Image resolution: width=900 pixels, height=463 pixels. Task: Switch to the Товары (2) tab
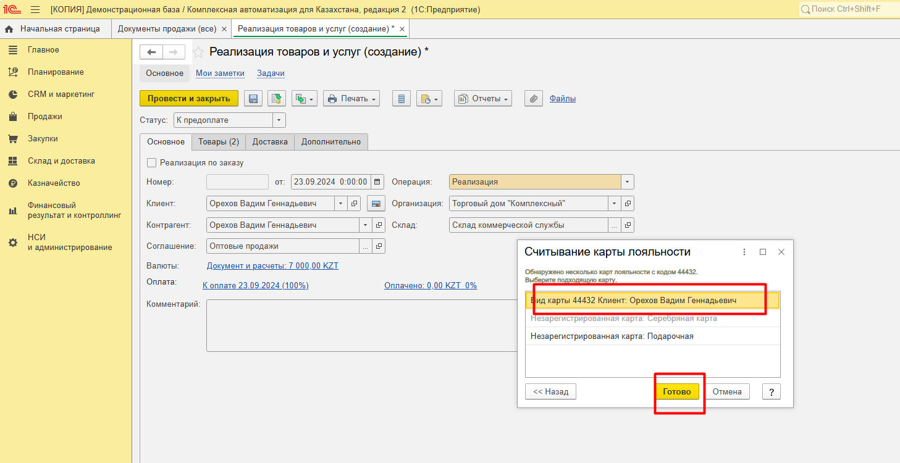(x=218, y=142)
